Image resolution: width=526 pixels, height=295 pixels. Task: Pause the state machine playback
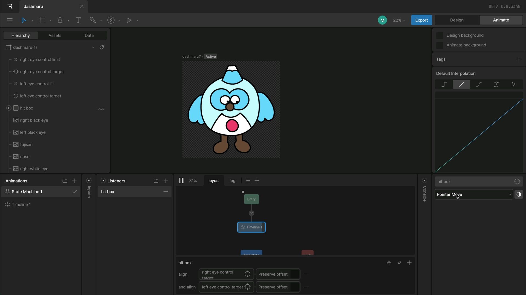tap(182, 181)
